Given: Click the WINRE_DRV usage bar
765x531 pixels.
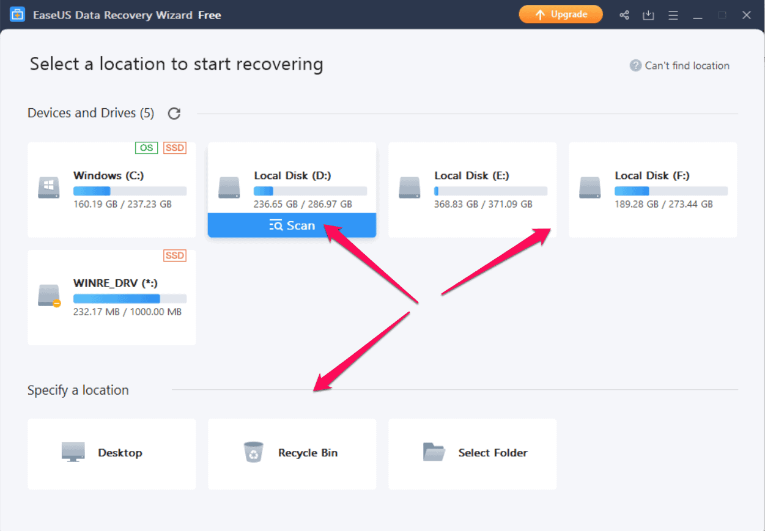Looking at the screenshot, I should tap(130, 299).
